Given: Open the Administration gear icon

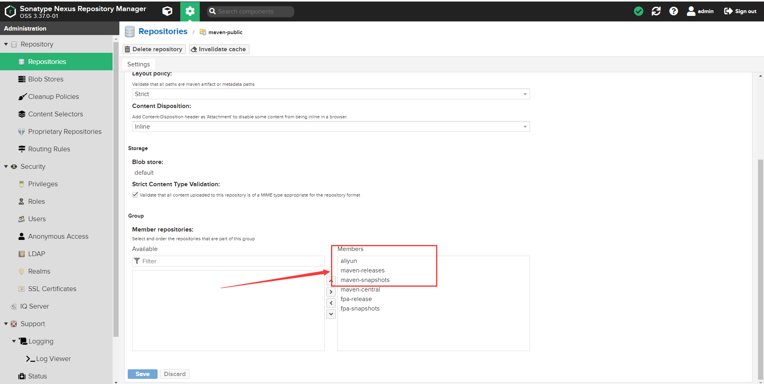Looking at the screenshot, I should tap(190, 11).
